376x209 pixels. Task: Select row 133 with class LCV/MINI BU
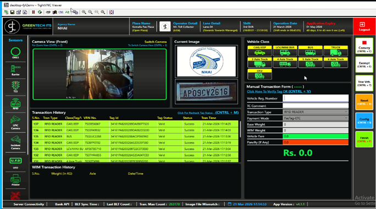[x=135, y=148]
